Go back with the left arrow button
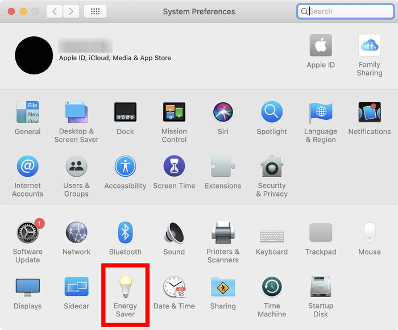This screenshot has height=330, width=398. pyautogui.click(x=55, y=11)
